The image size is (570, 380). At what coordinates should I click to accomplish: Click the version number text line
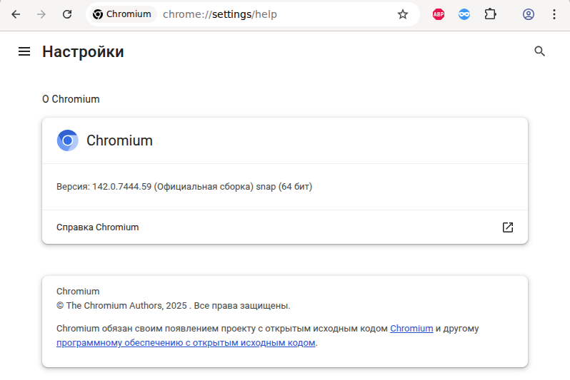[x=184, y=187]
